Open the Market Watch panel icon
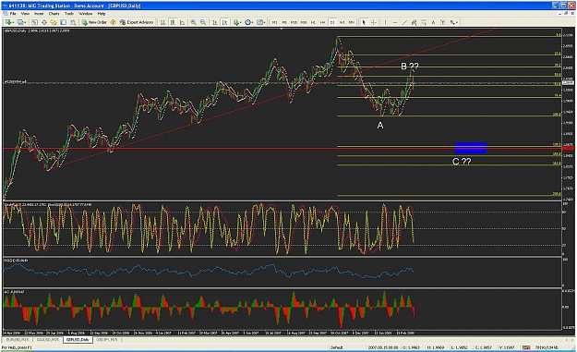This screenshot has height=352, width=577. 34,22
